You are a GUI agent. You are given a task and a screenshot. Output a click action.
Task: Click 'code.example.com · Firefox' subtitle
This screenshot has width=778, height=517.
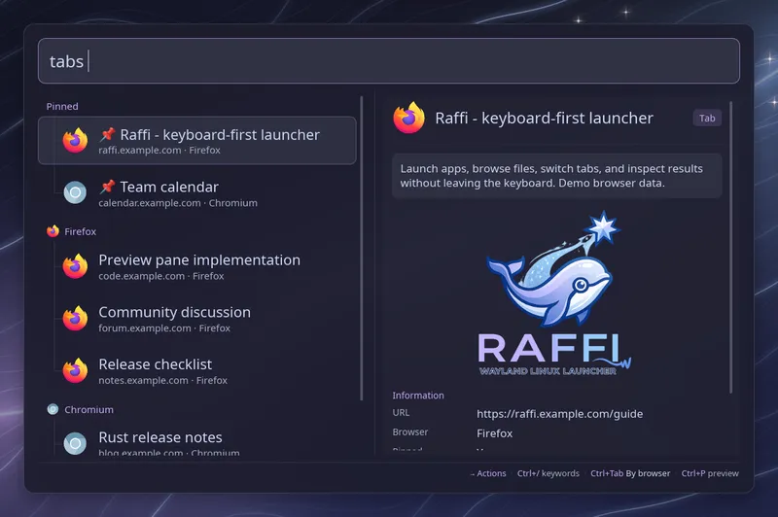[160, 276]
